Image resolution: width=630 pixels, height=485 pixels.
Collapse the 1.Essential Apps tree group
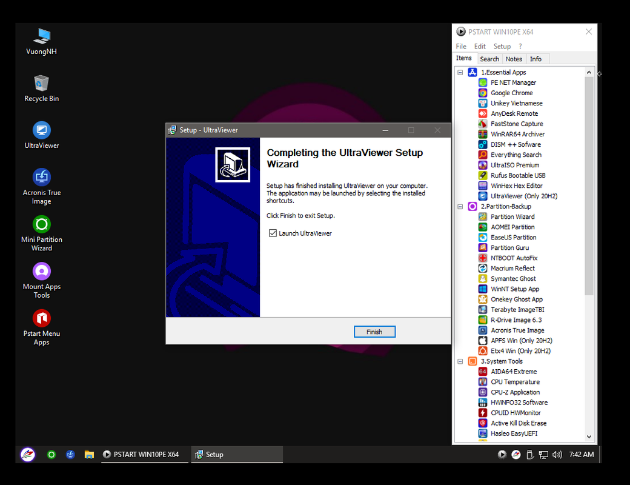460,72
